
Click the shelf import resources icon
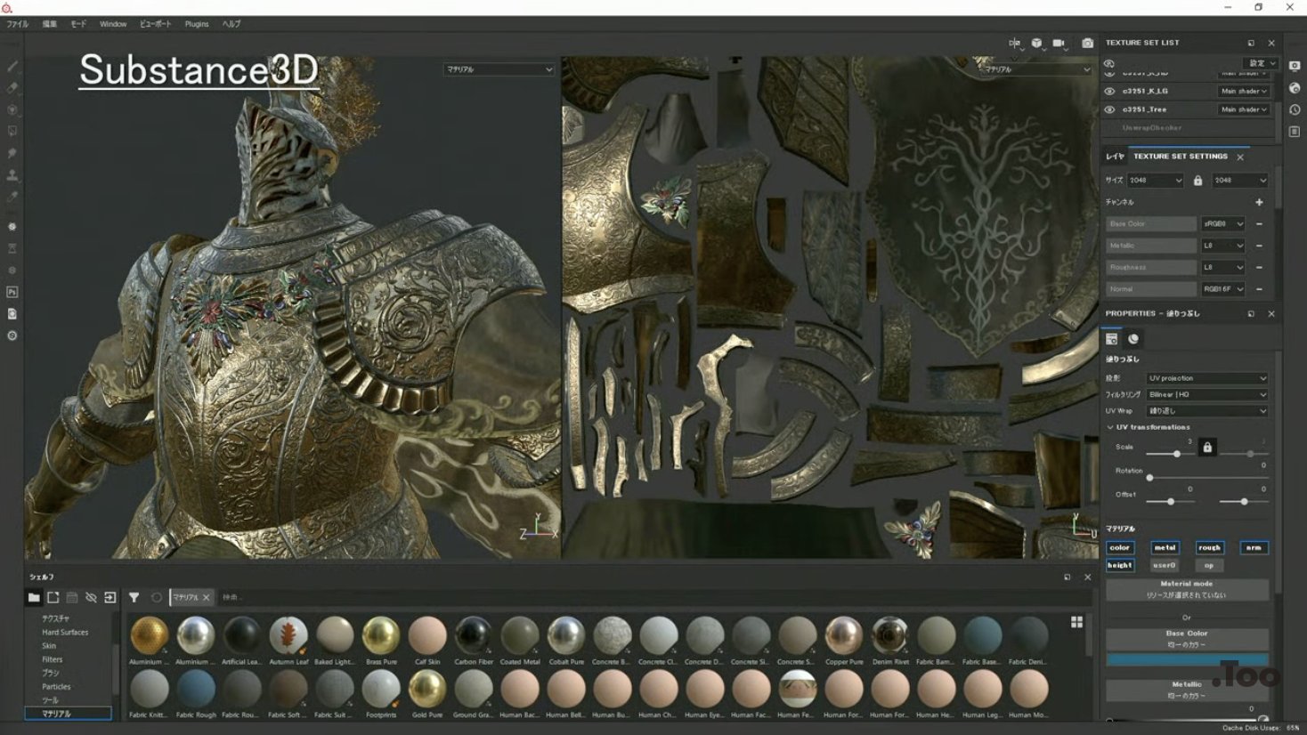(x=110, y=598)
